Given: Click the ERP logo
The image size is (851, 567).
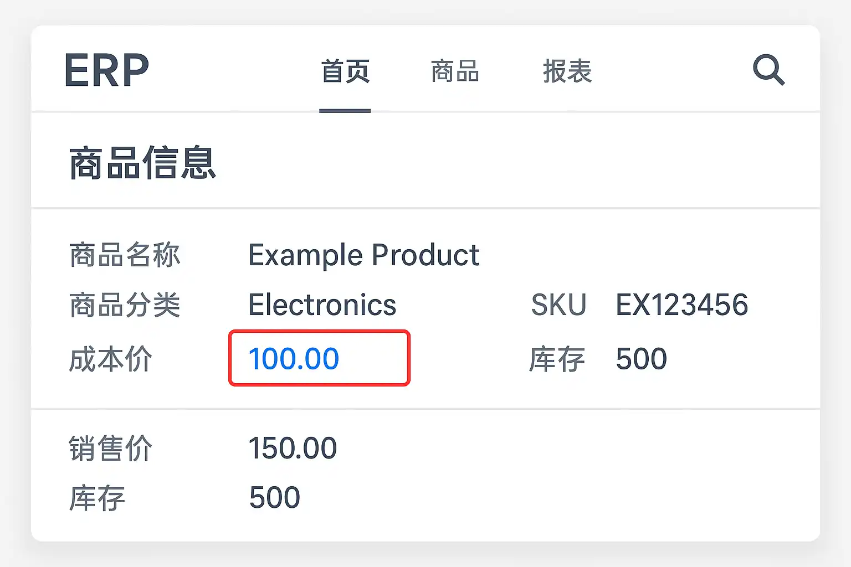Looking at the screenshot, I should tap(106, 70).
